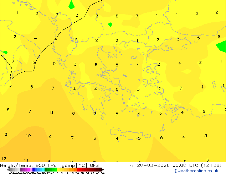Click the temperature value "12" on the map
Screen dimensions: 226x174
point(4,159)
